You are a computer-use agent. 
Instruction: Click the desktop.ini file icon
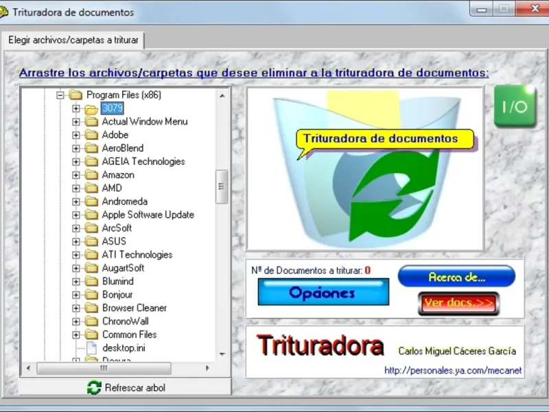(x=91, y=348)
